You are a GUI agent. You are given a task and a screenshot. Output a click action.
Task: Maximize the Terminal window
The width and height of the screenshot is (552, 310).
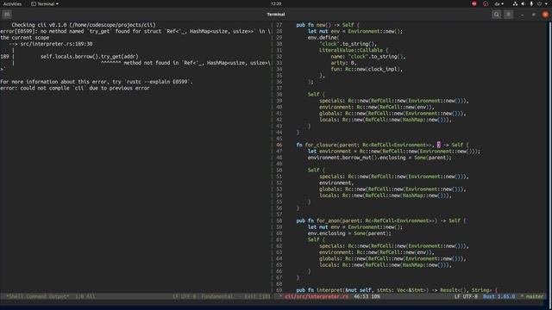pos(534,15)
